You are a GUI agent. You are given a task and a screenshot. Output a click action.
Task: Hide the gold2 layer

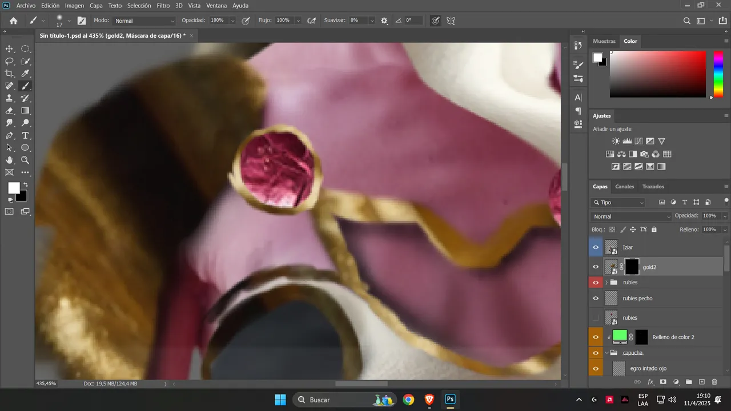tap(596, 267)
